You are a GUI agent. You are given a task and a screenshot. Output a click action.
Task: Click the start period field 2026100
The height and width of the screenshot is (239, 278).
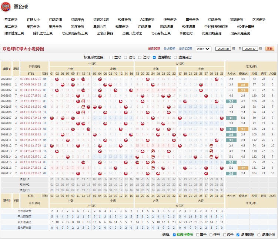[223, 49]
